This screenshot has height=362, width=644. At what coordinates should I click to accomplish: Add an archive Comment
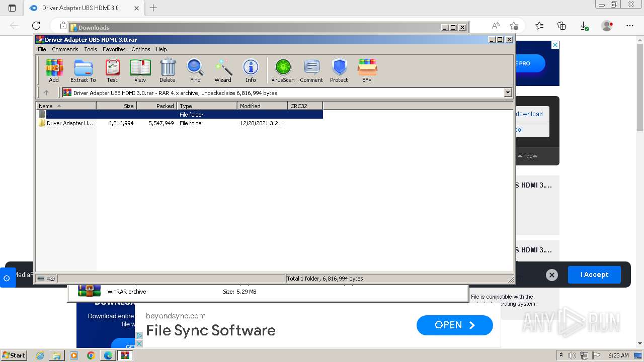311,70
